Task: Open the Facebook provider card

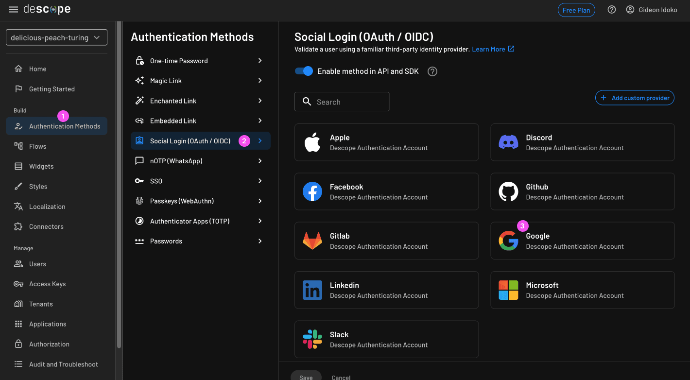Action: point(386,191)
